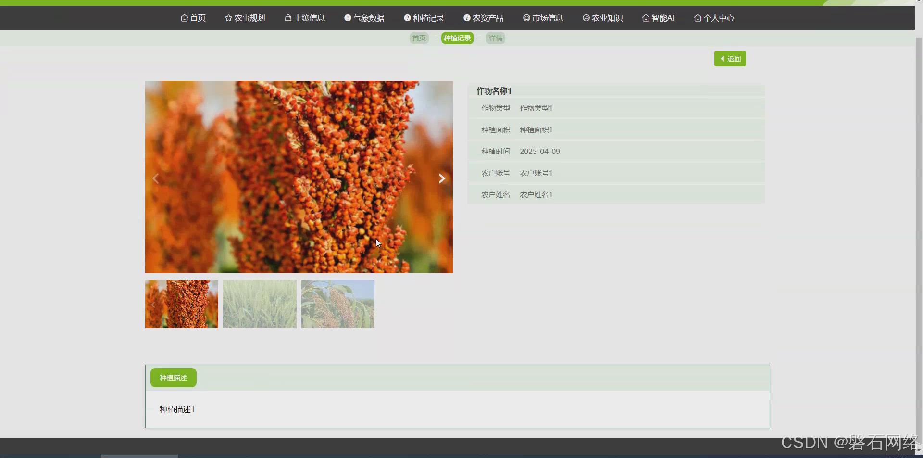Click the bag icon beside 土壤信息
This screenshot has width=923, height=458.
288,18
